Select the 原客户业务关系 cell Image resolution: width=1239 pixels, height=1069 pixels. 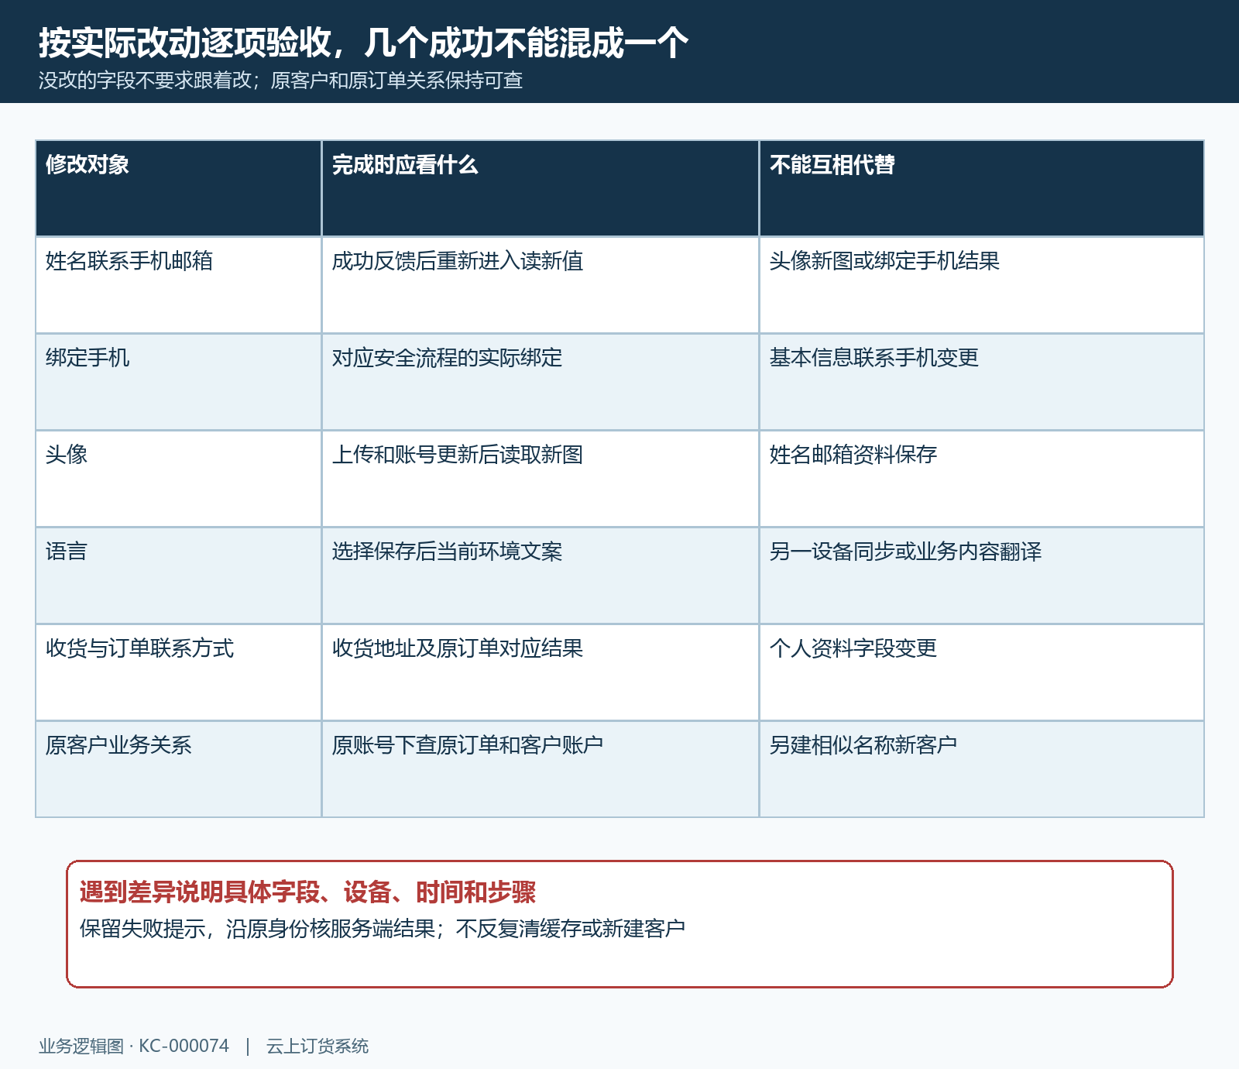point(178,769)
